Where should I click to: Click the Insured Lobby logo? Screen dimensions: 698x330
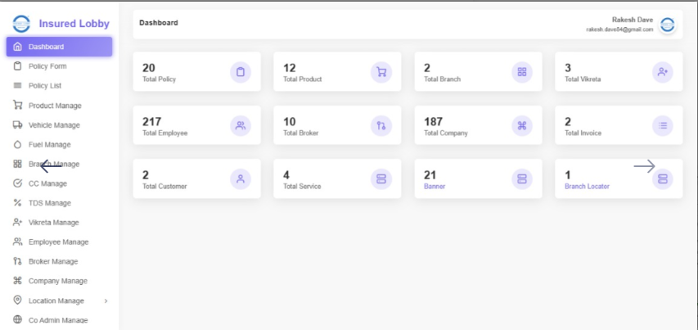pos(21,24)
